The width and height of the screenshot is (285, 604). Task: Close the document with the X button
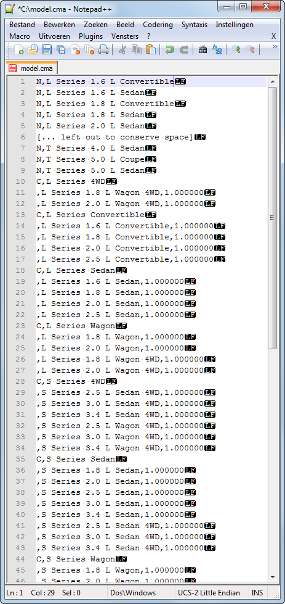(x=273, y=36)
